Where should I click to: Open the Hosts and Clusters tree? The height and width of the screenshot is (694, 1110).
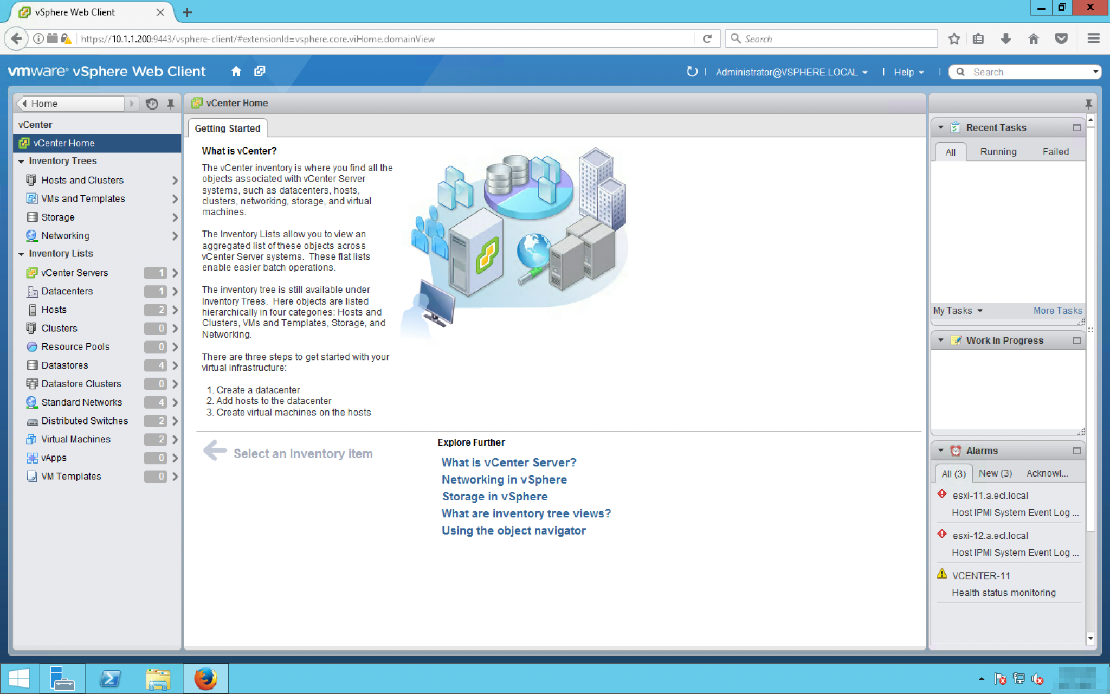[82, 180]
